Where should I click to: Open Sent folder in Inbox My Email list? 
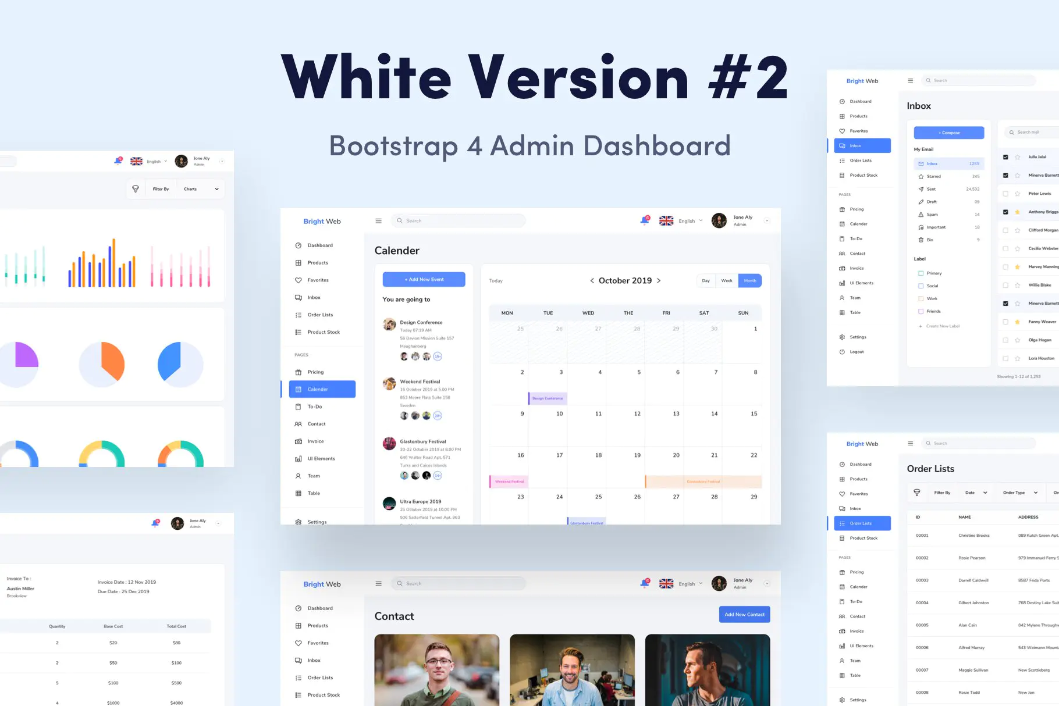coord(948,189)
